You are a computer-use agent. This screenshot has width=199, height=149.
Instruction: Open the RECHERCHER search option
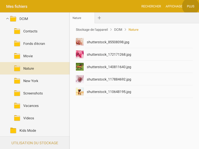coord(151,6)
